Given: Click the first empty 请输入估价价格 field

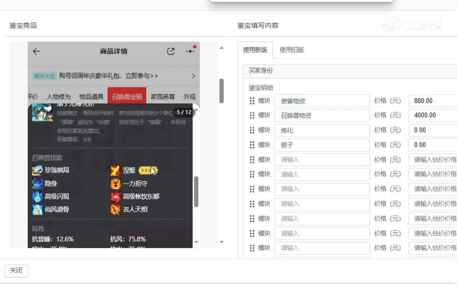Looking at the screenshot, I should click(x=433, y=160).
